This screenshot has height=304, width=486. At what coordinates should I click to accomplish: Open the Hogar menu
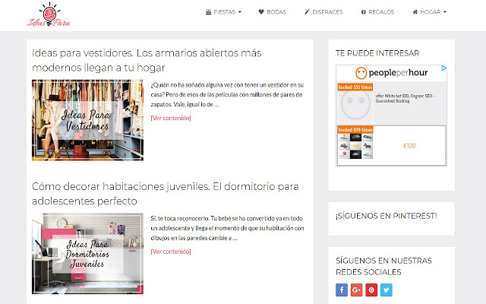click(x=430, y=12)
